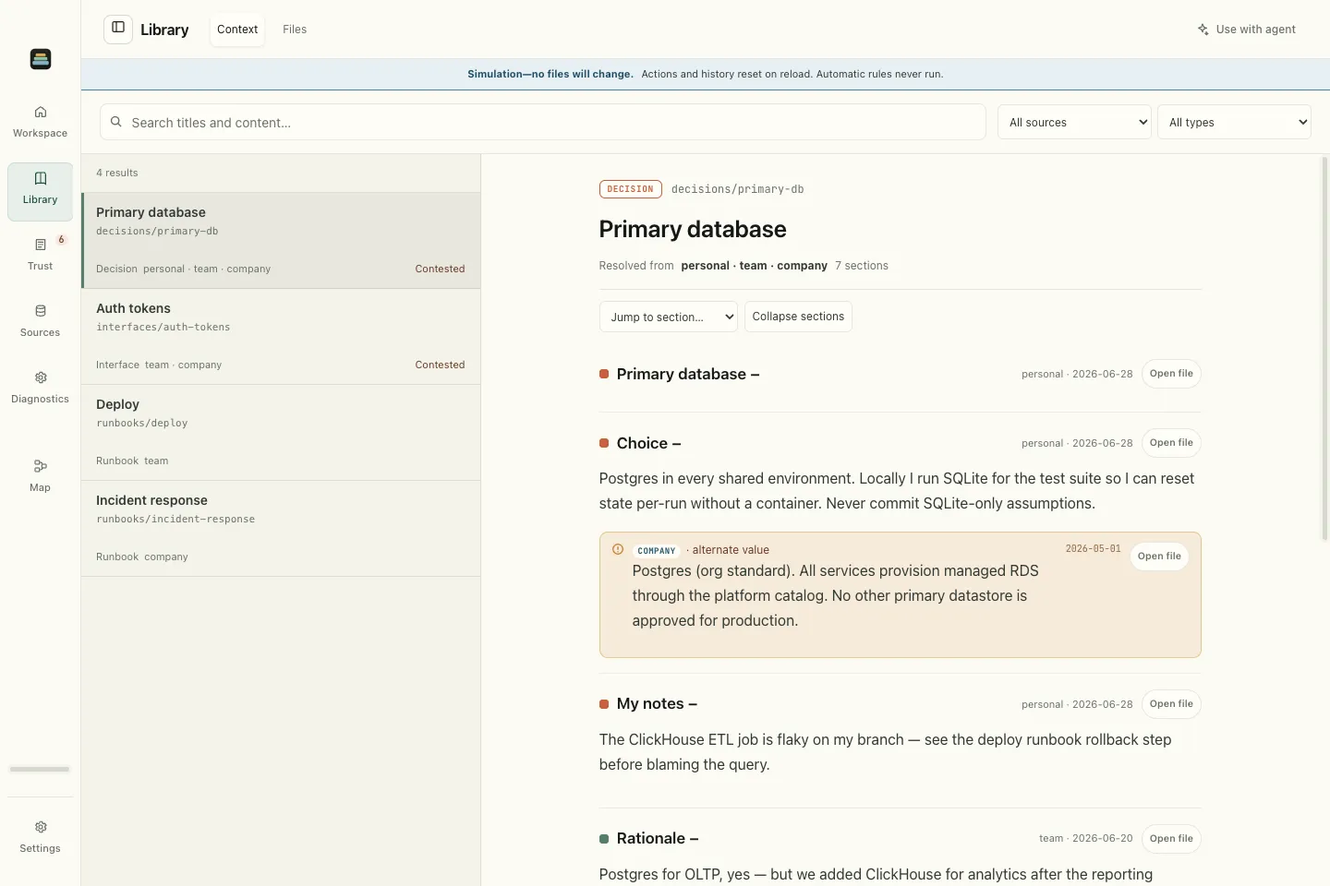Image resolution: width=1330 pixels, height=886 pixels.
Task: Collapse the Rationale – section heading
Action: point(657,838)
